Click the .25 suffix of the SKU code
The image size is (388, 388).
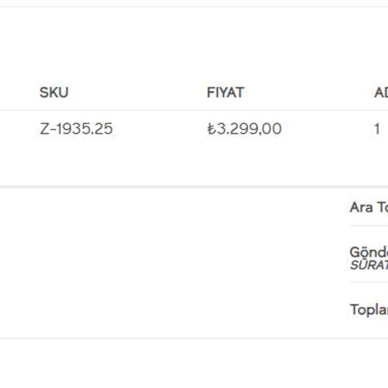tap(102, 129)
